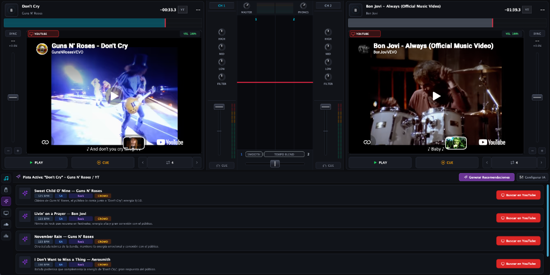Toggle the TEMPO BLEND mode
Screen dimensions: 550x275
pyautogui.click(x=284, y=154)
